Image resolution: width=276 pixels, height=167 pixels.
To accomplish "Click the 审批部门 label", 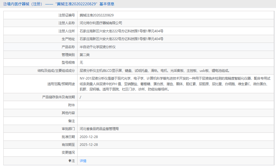I will [68, 129].
